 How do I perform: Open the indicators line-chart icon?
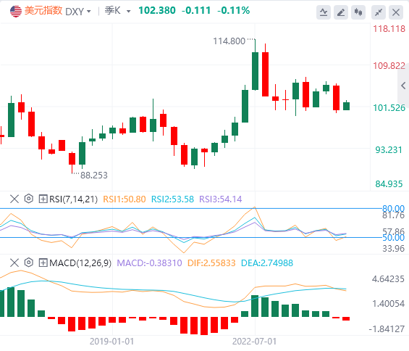point(324,12)
